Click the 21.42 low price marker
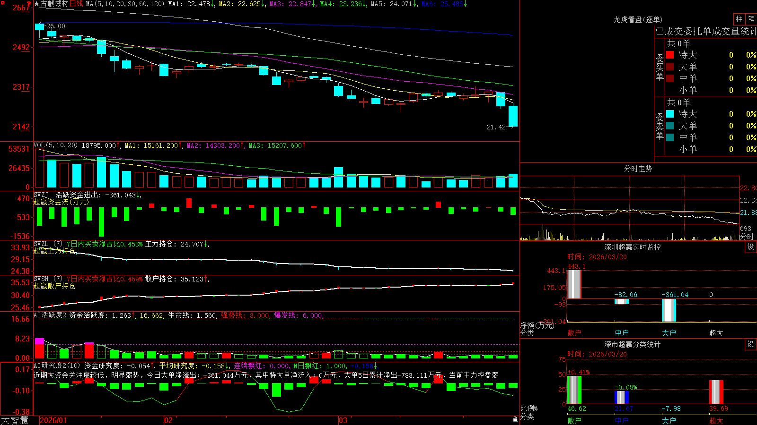 pyautogui.click(x=496, y=127)
